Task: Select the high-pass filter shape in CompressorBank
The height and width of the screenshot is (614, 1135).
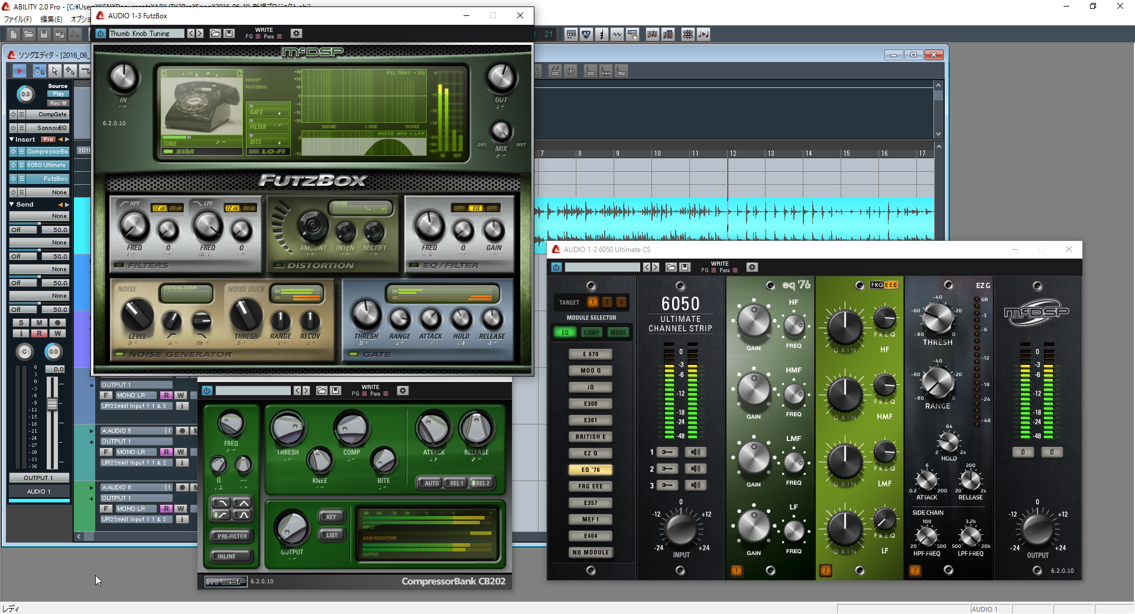Action: 222,515
